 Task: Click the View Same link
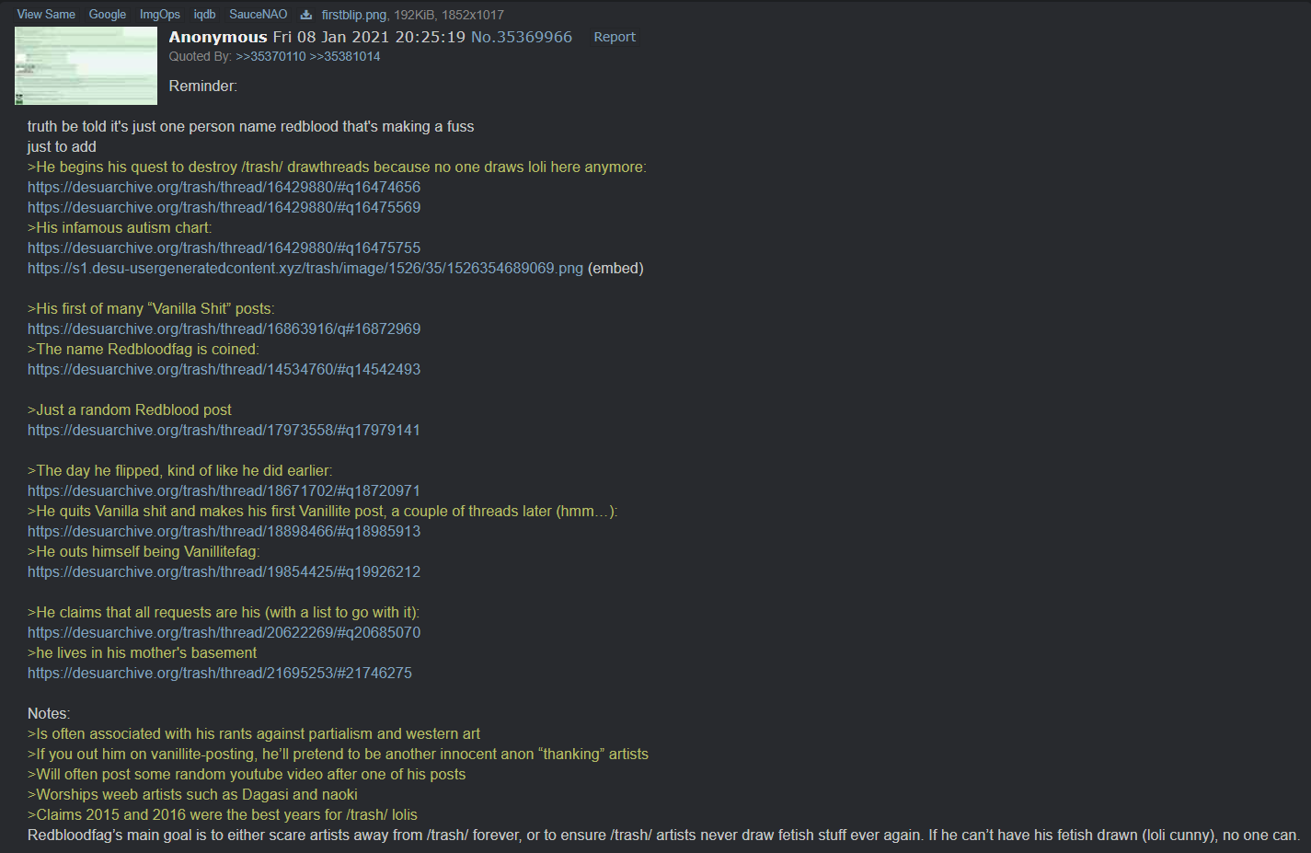pyautogui.click(x=46, y=15)
